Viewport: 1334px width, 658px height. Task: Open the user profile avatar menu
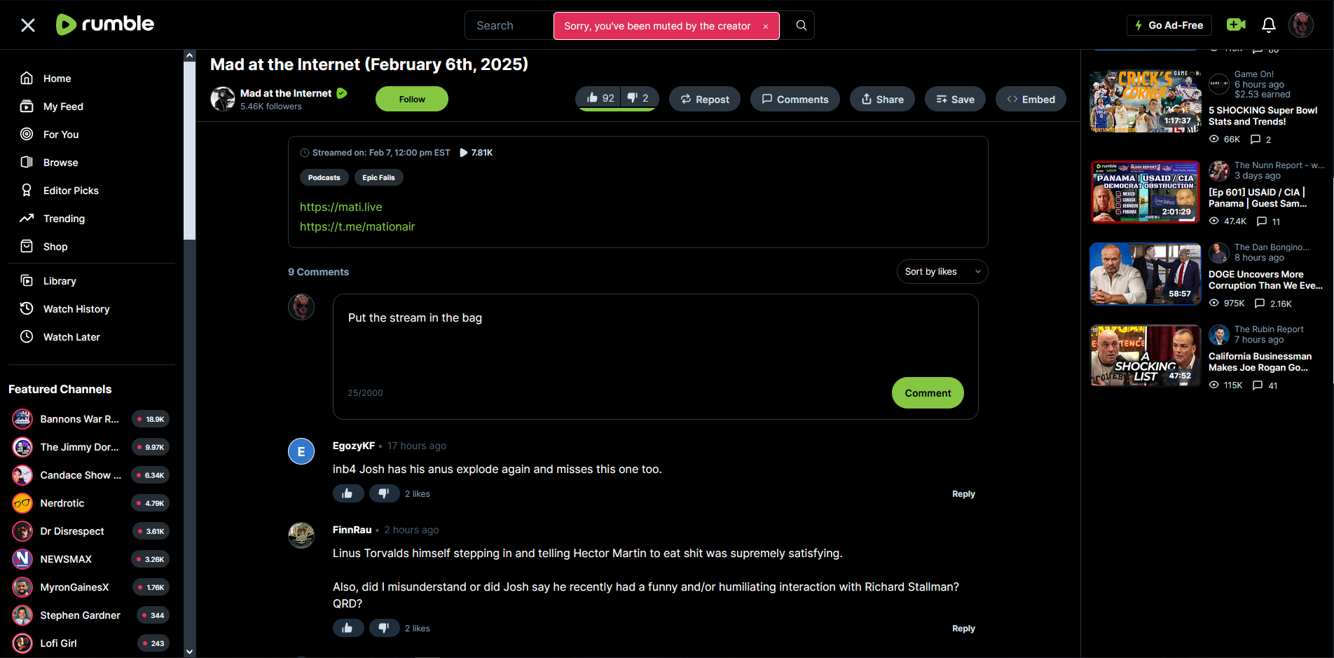pos(1301,25)
